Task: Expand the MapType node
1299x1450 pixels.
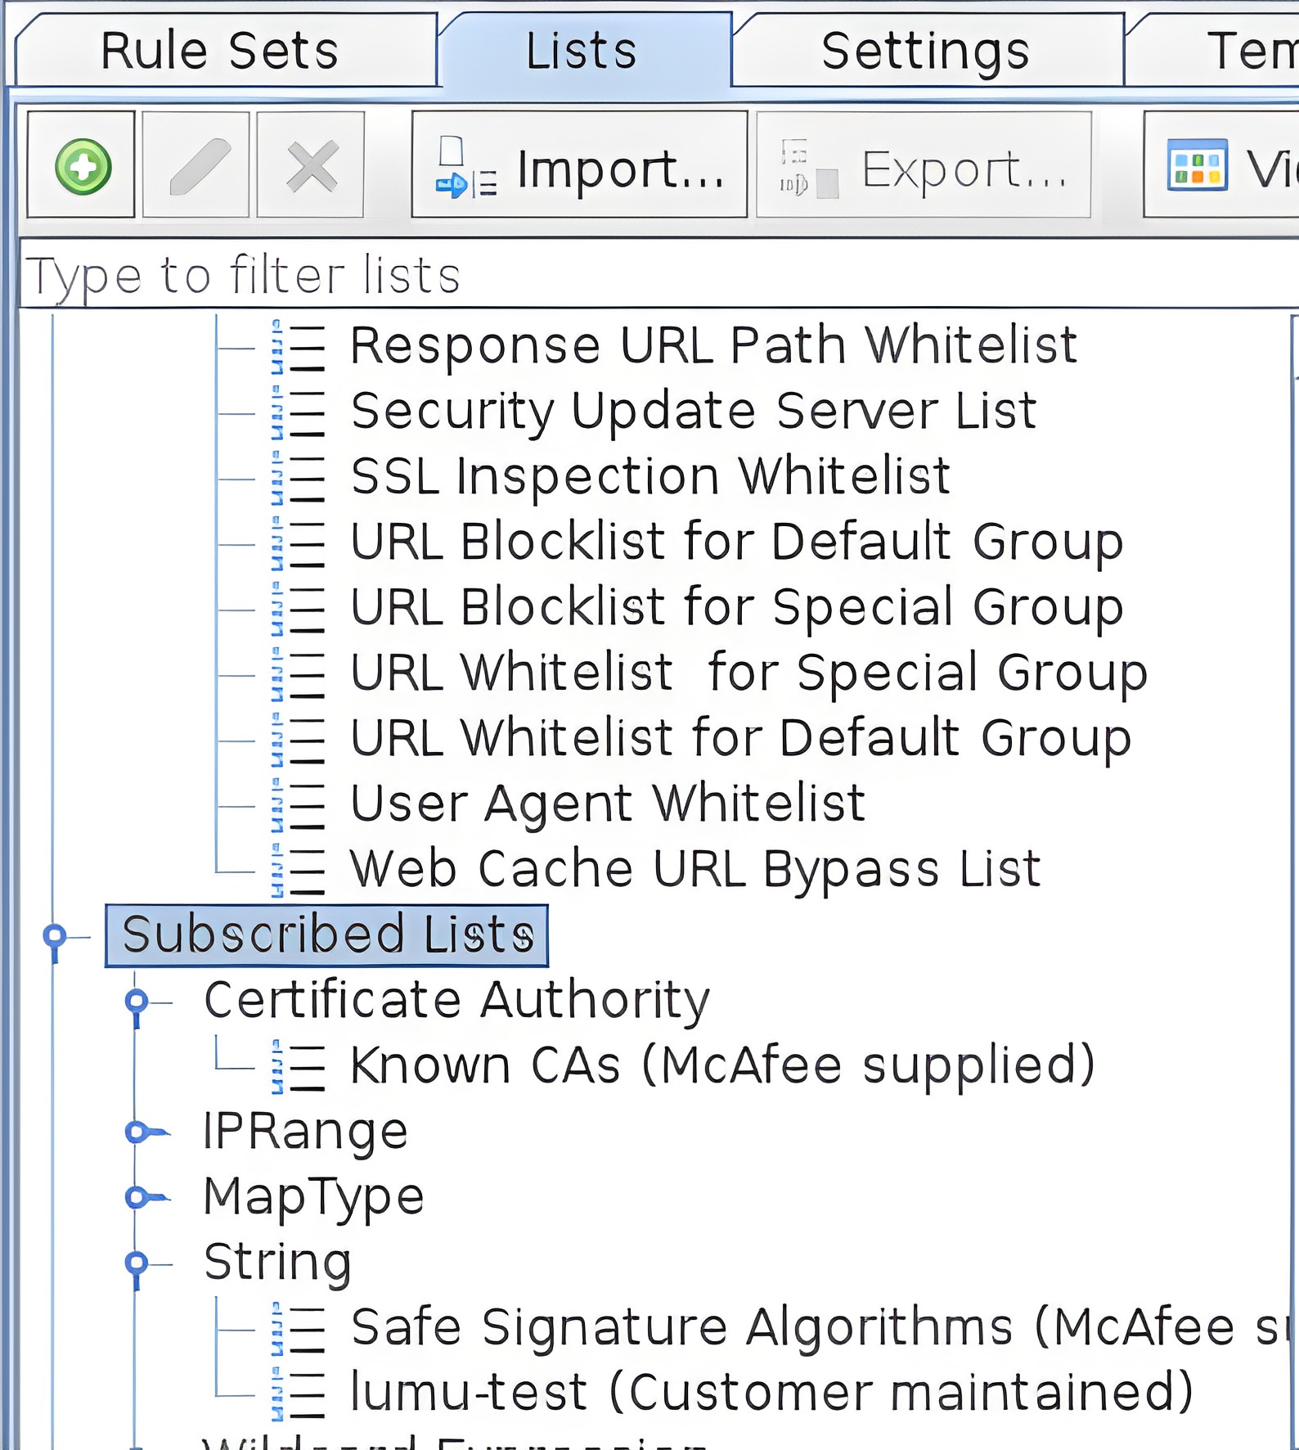Action: coord(137,1198)
